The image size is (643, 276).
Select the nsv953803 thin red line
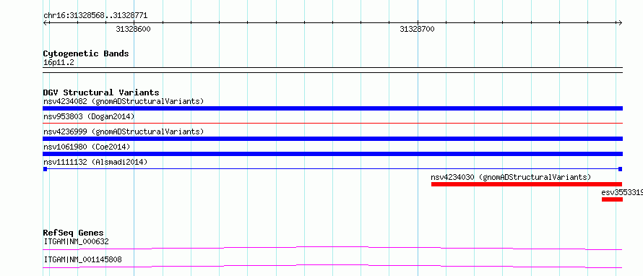click(332, 123)
